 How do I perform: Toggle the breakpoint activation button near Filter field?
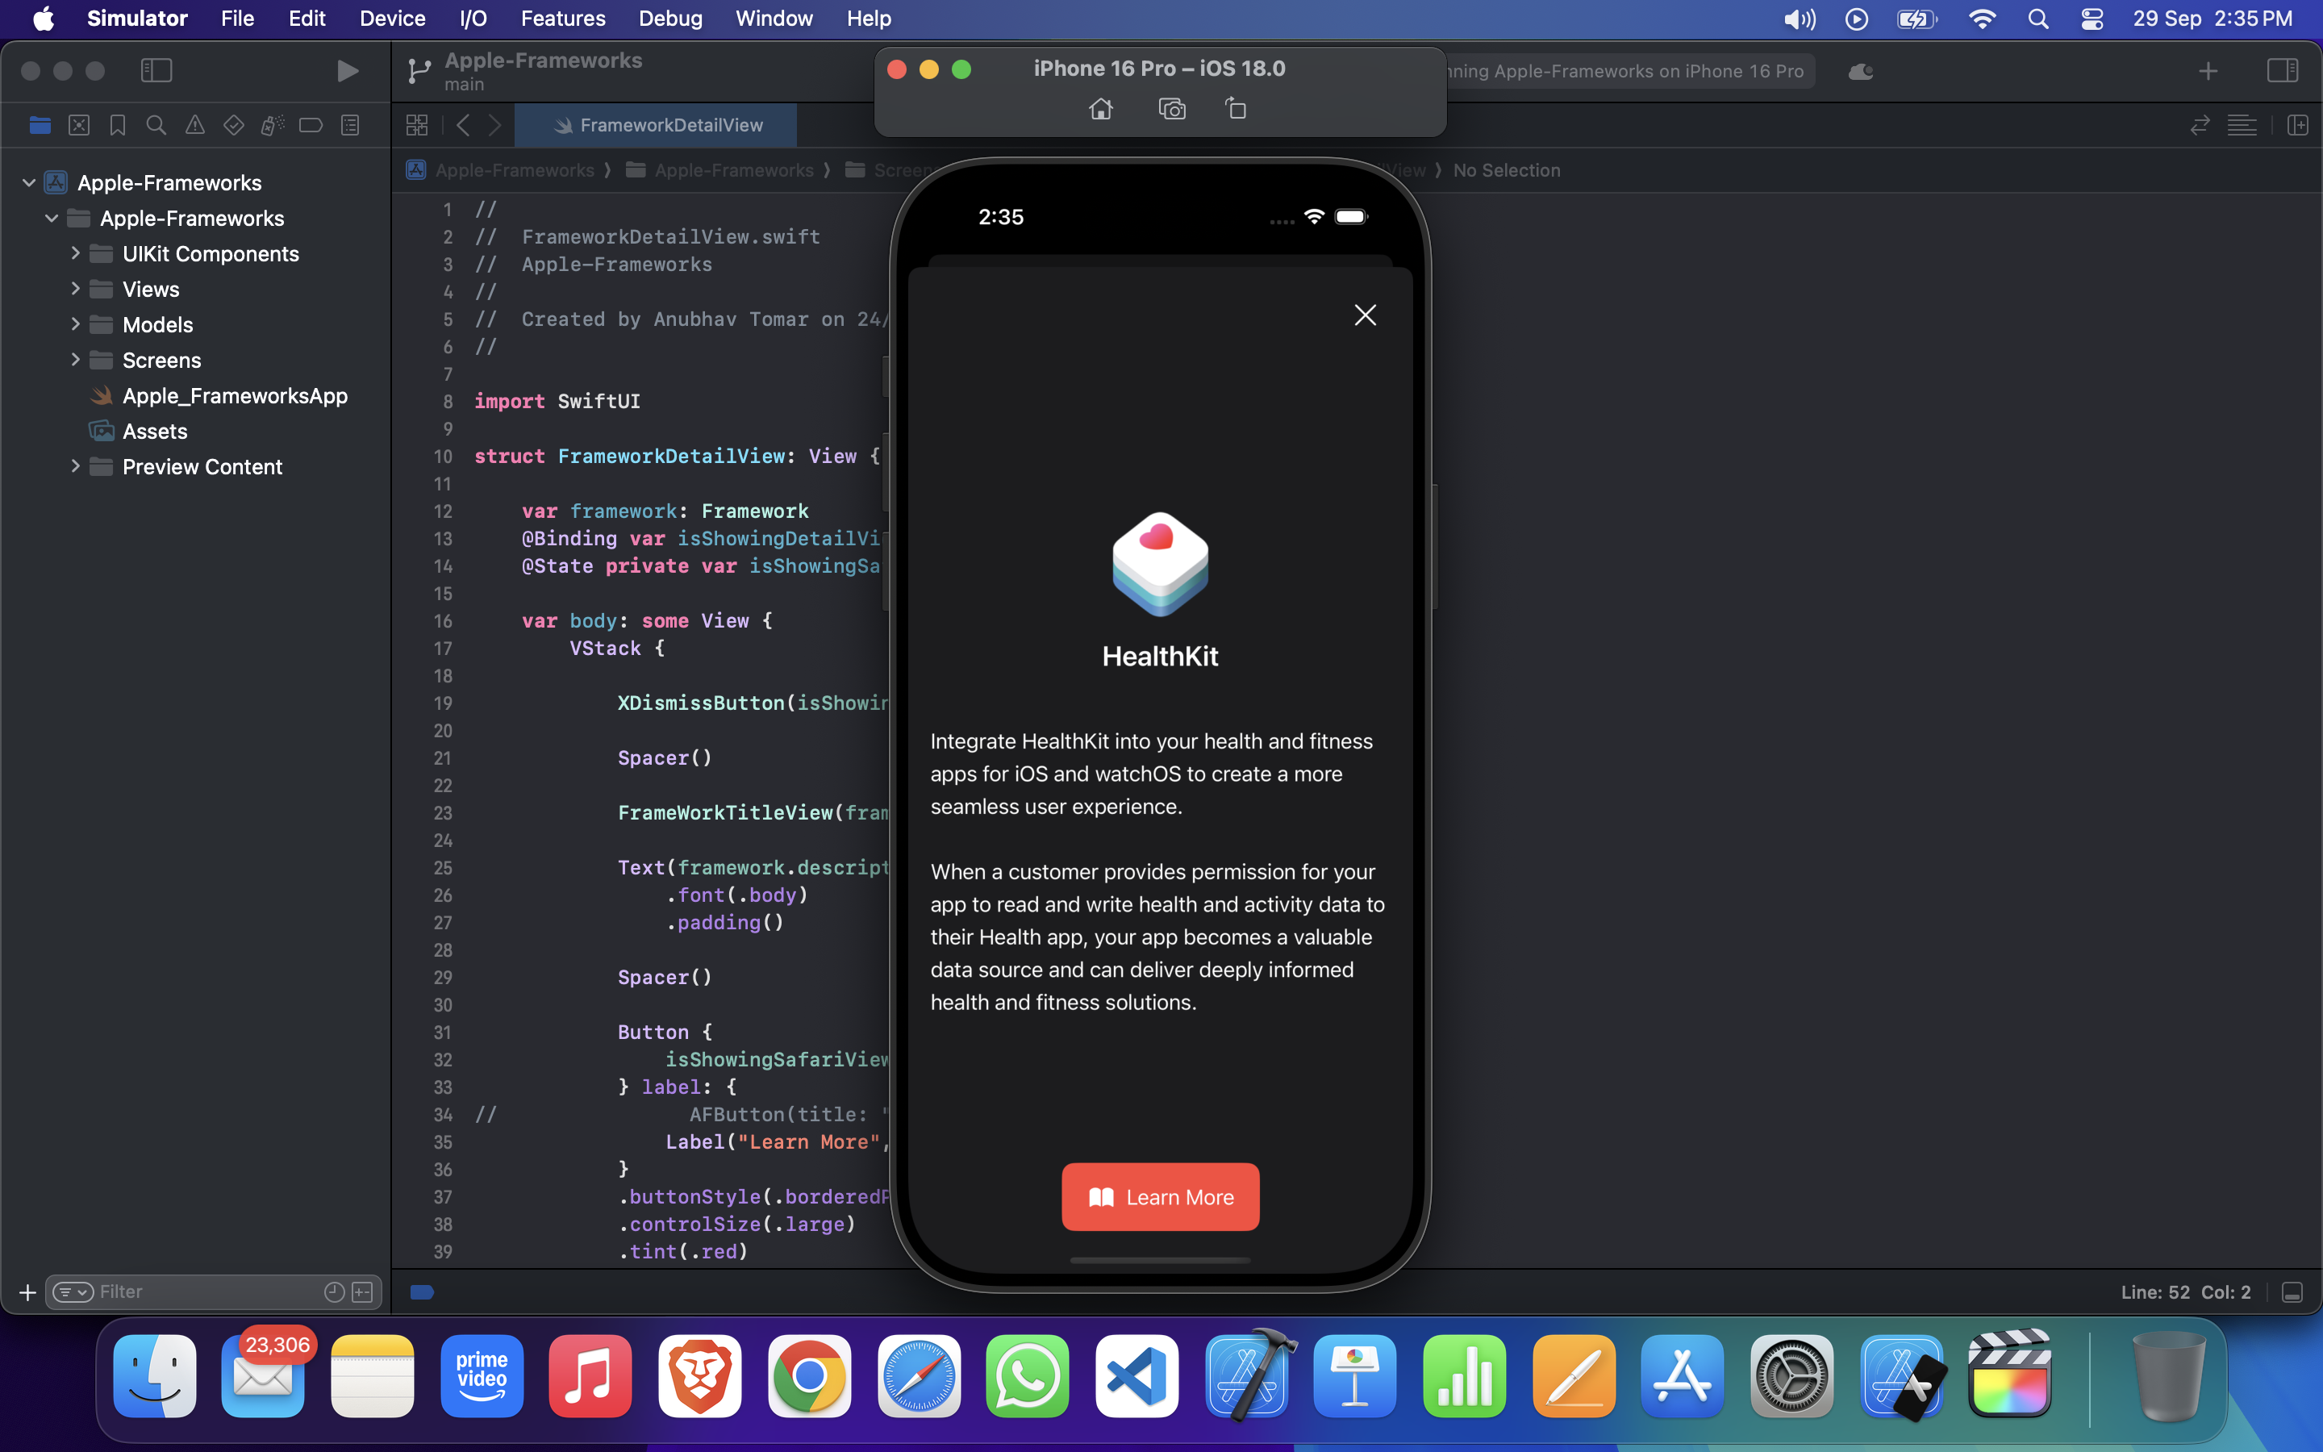click(423, 1291)
